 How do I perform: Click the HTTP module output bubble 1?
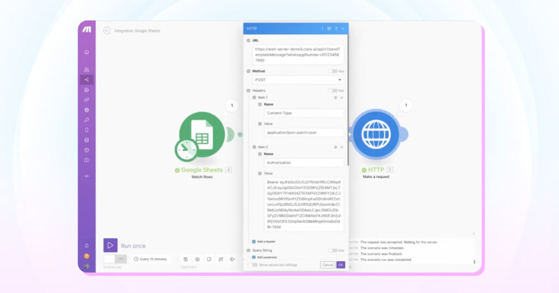click(x=406, y=105)
